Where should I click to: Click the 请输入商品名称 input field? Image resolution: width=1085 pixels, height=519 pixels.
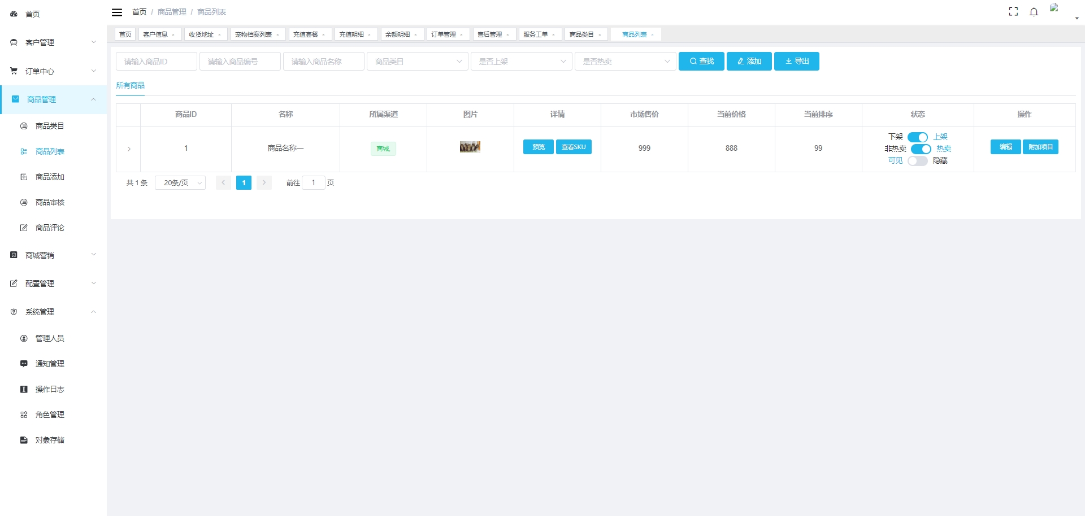324,62
